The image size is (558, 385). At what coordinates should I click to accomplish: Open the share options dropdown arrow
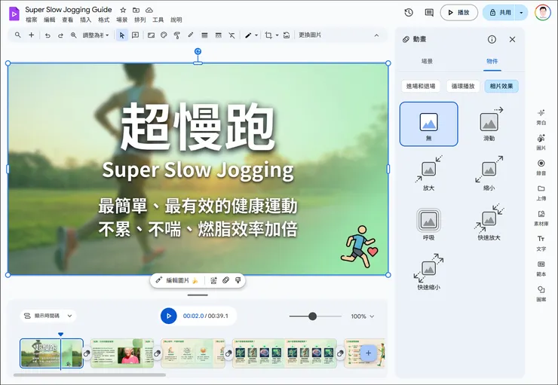pyautogui.click(x=521, y=13)
